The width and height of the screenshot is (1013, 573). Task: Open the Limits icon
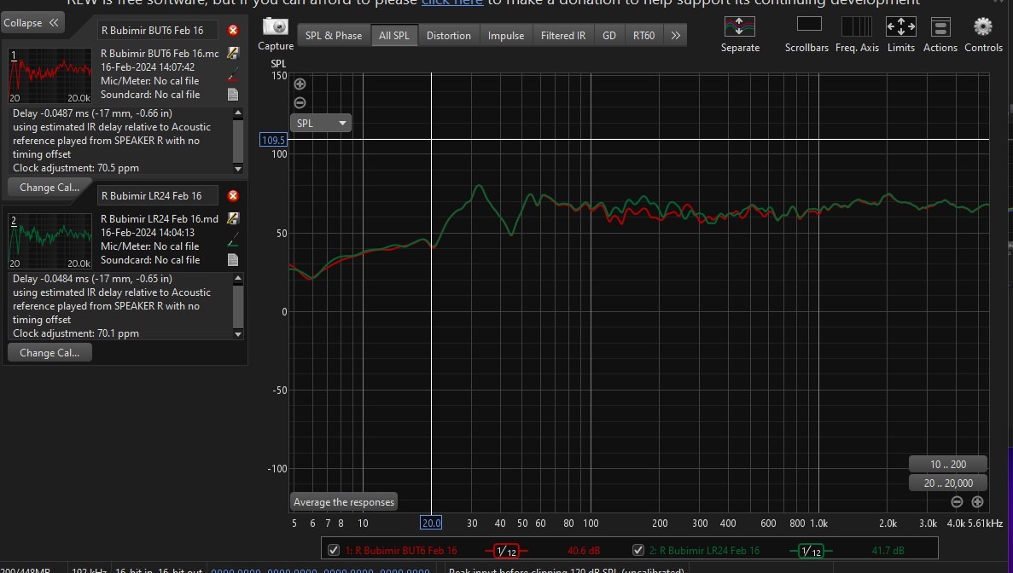pos(900,26)
